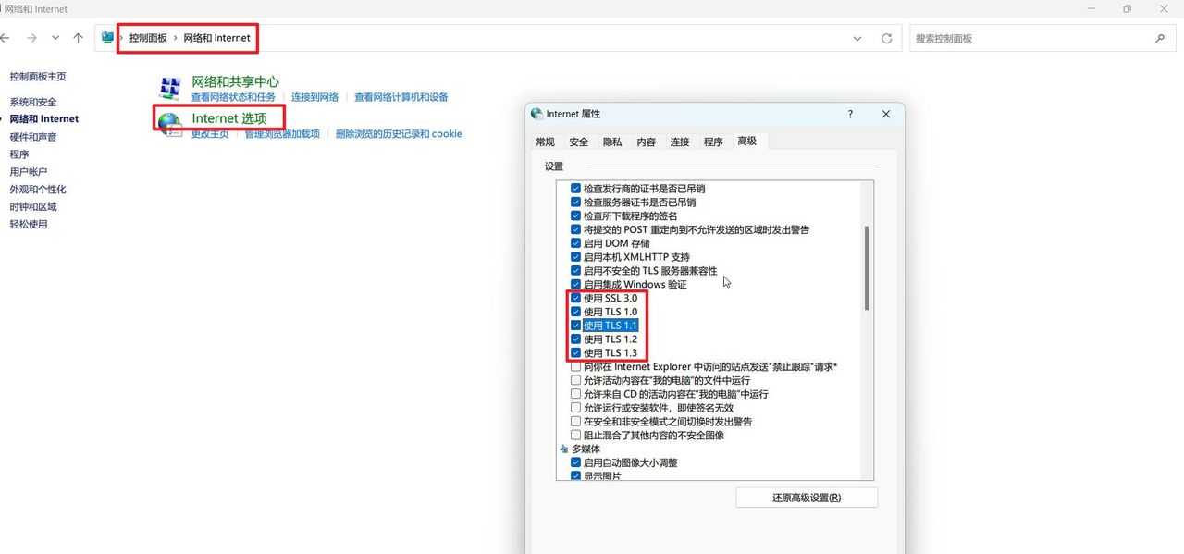Toggle 使用 TLS 1.3 checkbox
1184x554 pixels.
[576, 353]
